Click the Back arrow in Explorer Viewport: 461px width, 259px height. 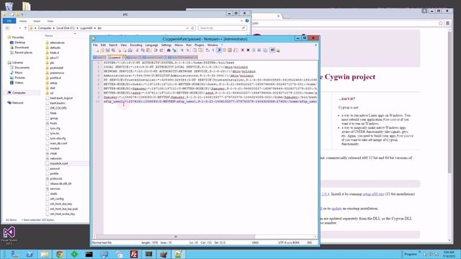coord(7,28)
